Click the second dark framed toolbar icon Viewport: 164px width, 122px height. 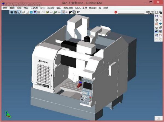(16, 12)
